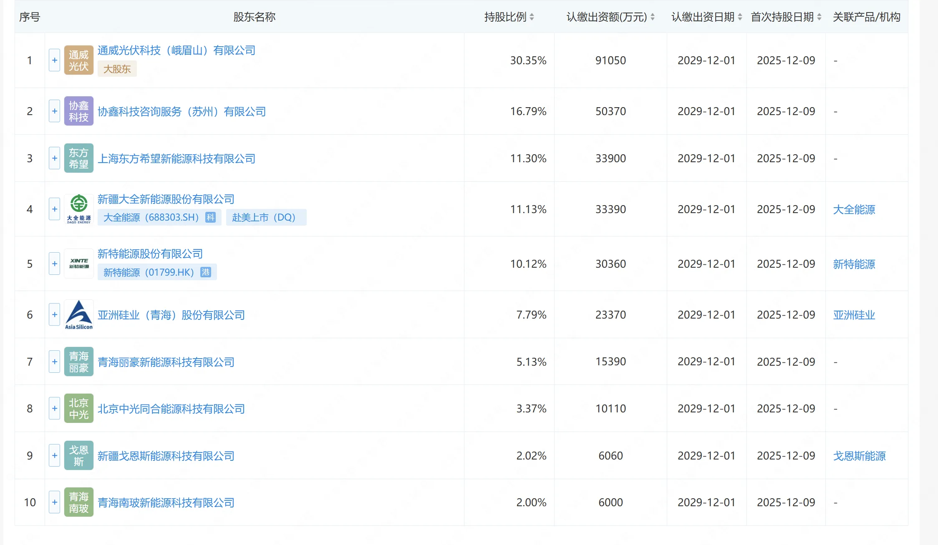Click the 协鑫科技 purple logo icon
Image resolution: width=938 pixels, height=545 pixels.
click(x=78, y=111)
